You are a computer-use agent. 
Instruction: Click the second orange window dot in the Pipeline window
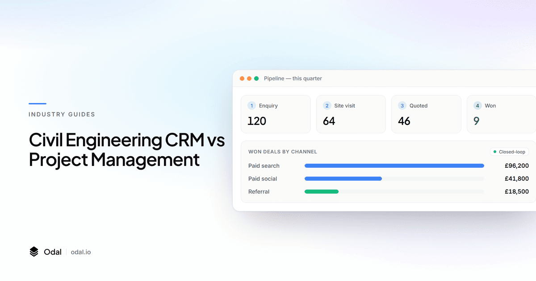coord(249,79)
